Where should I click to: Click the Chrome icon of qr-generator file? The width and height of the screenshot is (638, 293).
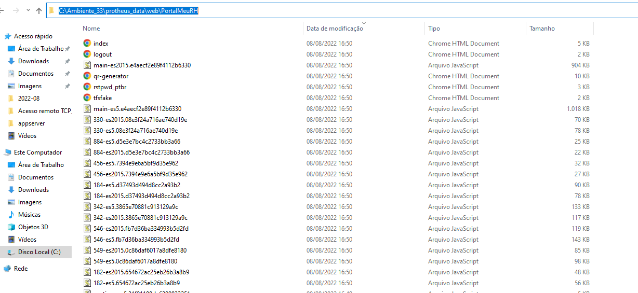point(87,76)
